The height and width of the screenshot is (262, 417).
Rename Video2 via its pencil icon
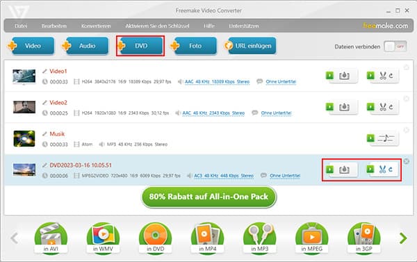click(x=44, y=102)
